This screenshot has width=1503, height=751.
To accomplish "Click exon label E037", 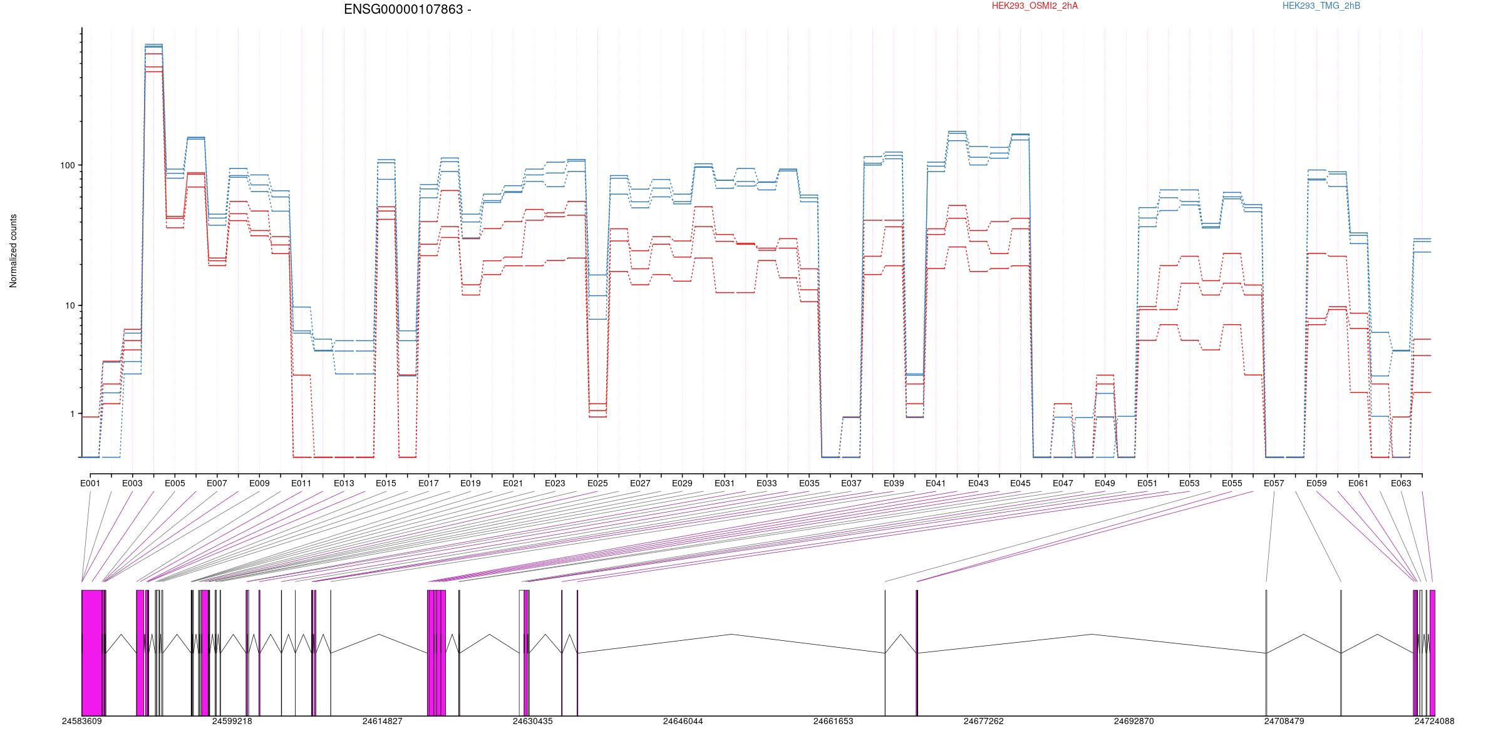I will (x=851, y=483).
